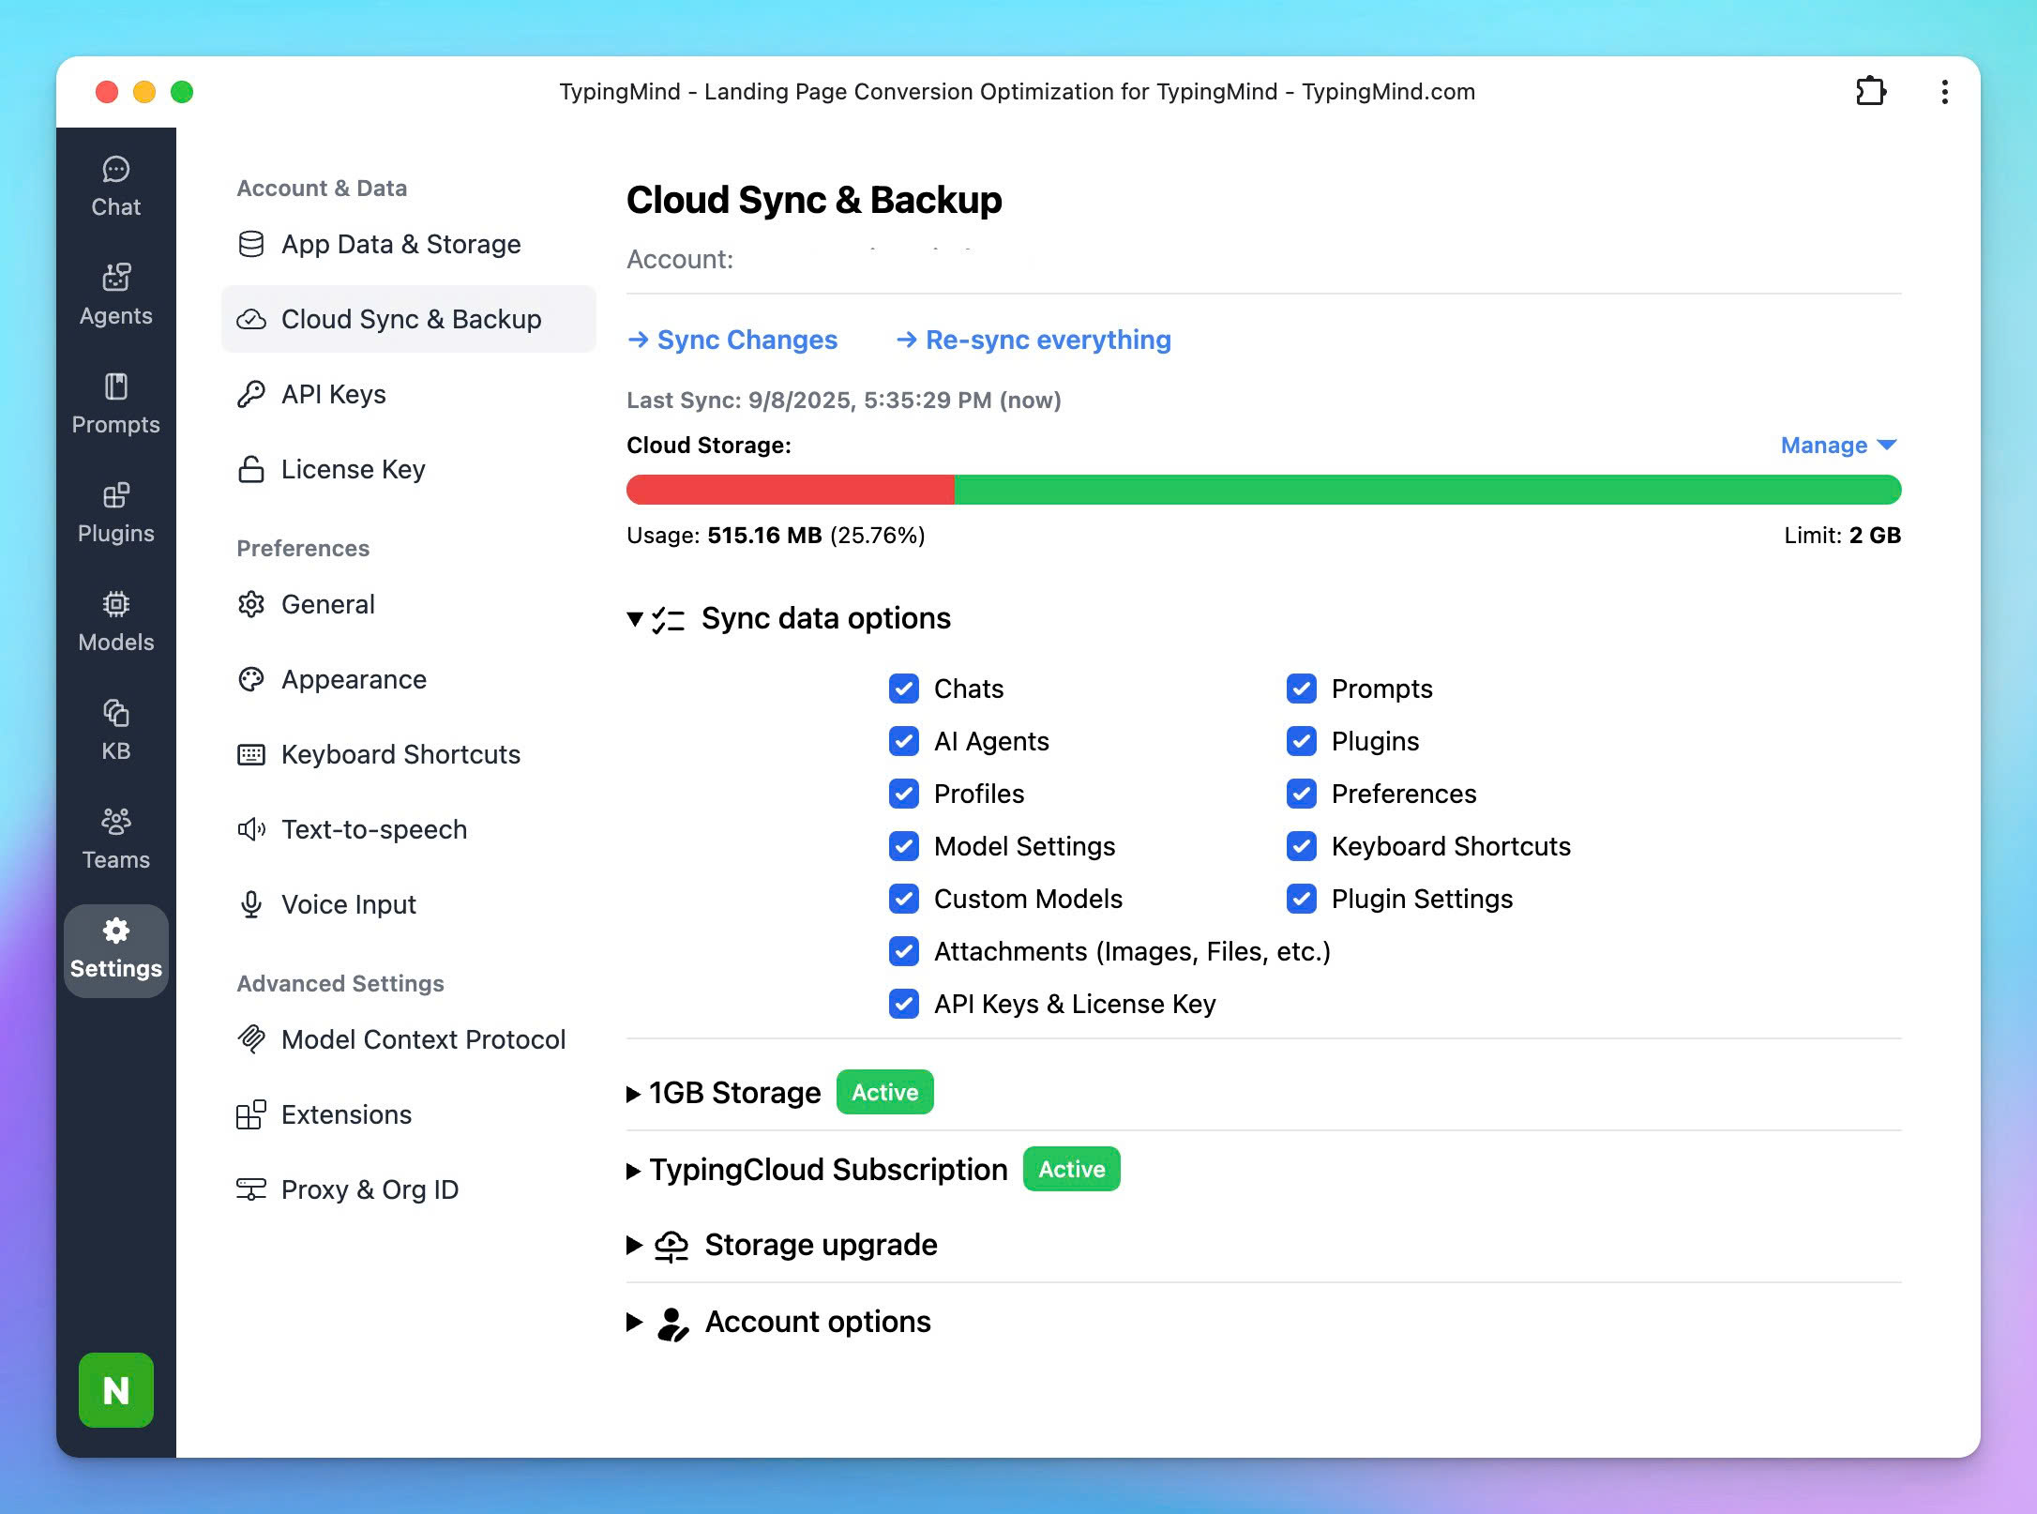Open the Prompts panel
This screenshot has height=1514, width=2037.
pyautogui.click(x=115, y=403)
